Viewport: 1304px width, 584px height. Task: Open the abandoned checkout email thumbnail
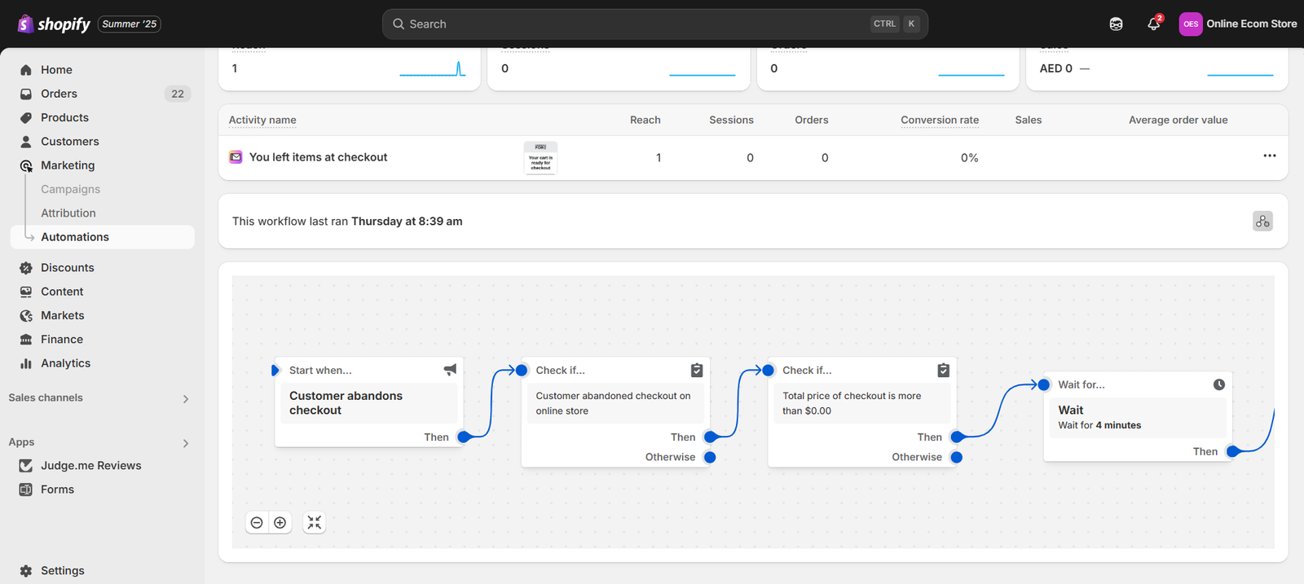pyautogui.click(x=540, y=157)
